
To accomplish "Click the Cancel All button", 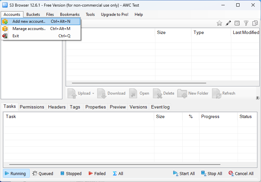I will (241, 173).
